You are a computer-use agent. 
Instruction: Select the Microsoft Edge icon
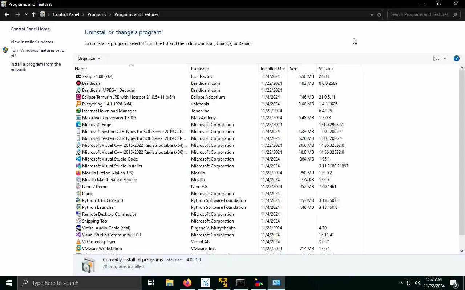[x=78, y=125]
